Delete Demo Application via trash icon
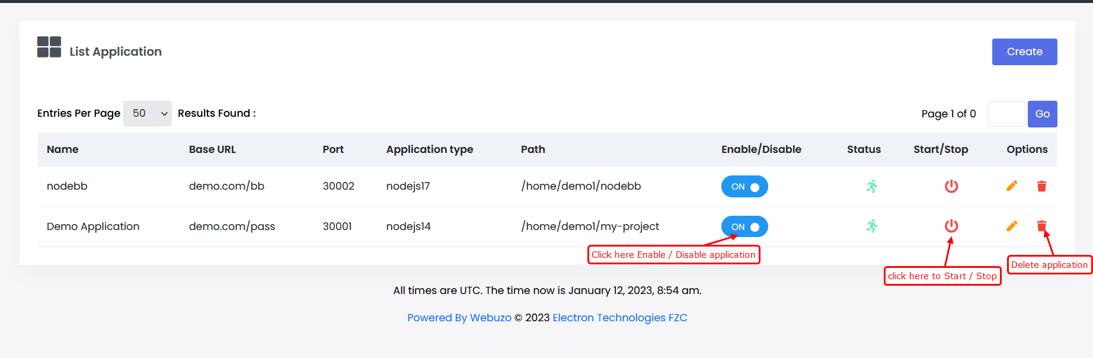 click(x=1041, y=226)
